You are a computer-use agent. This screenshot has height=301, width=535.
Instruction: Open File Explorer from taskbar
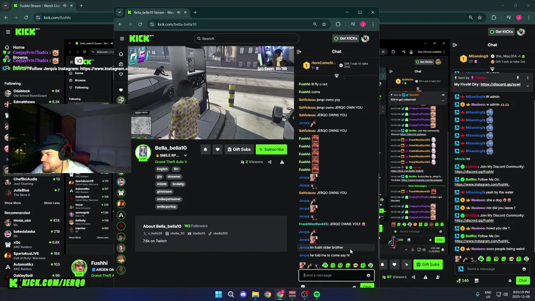(x=255, y=294)
